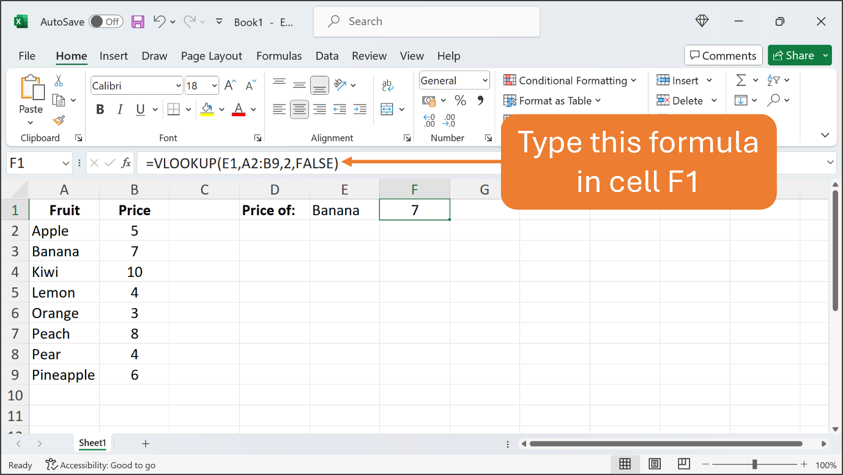Toggle Bold formatting

[x=100, y=109]
